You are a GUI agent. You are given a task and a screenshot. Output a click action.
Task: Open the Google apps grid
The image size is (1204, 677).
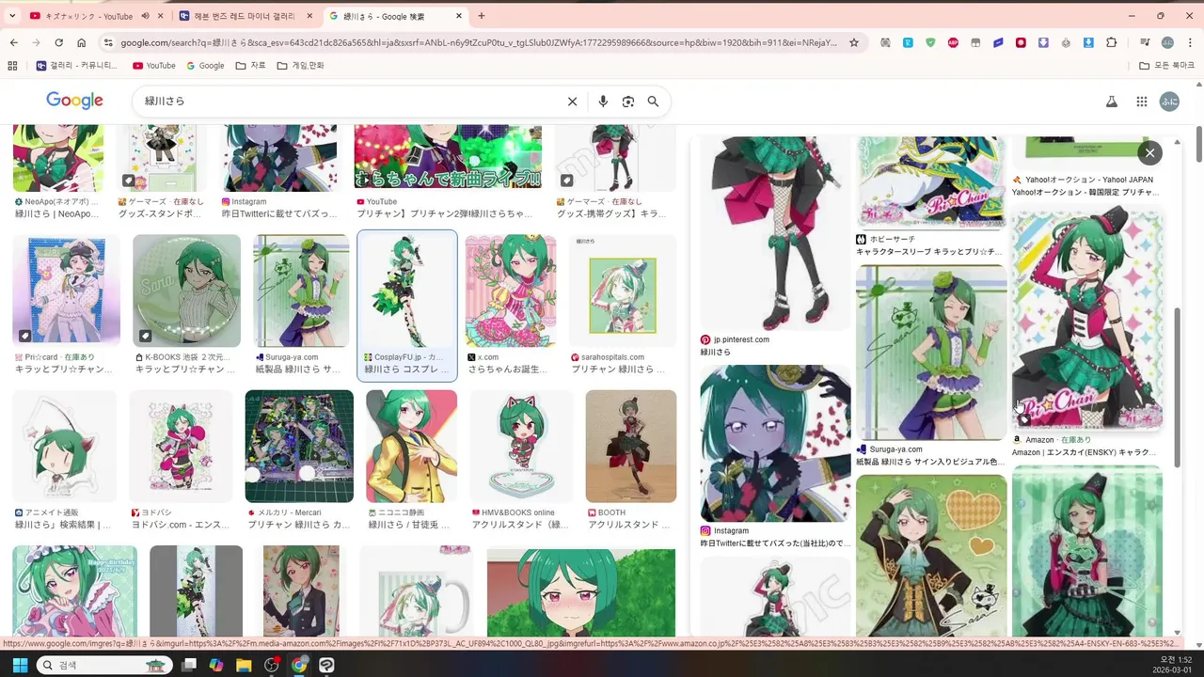point(1141,102)
